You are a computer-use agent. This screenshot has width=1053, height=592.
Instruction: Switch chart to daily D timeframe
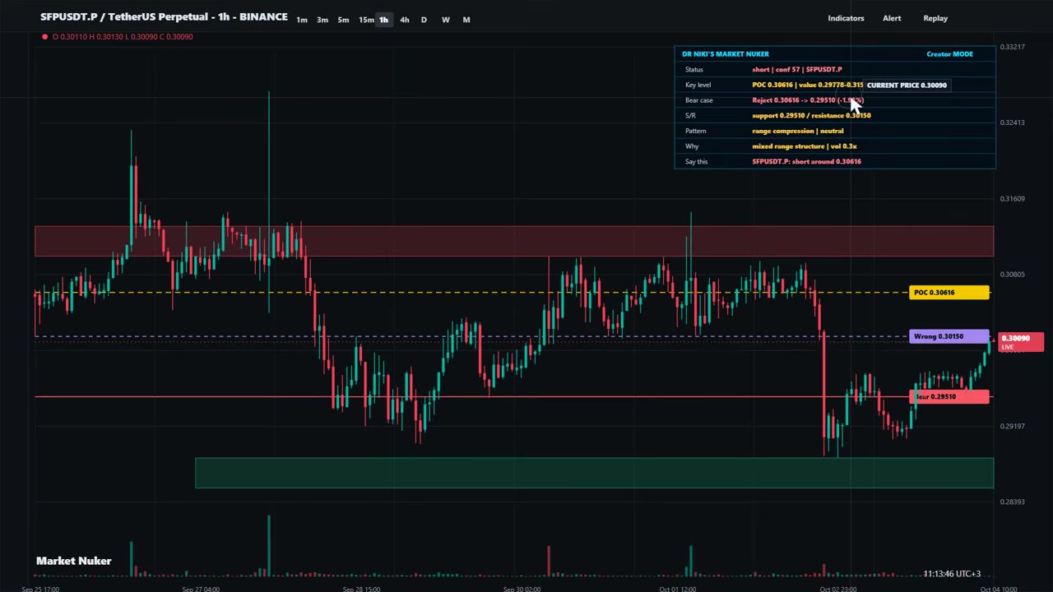click(424, 20)
